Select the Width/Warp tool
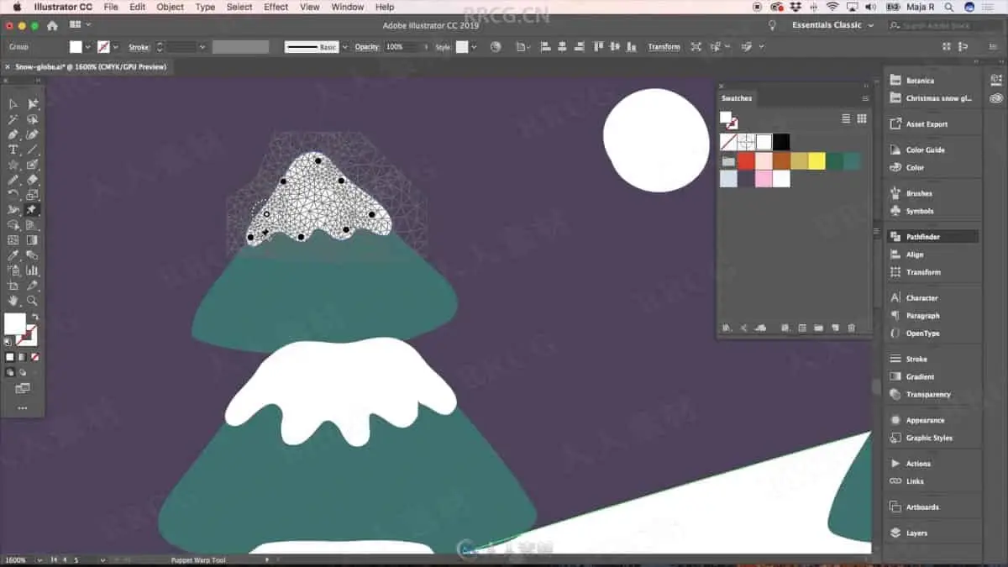The image size is (1008, 567). [x=13, y=210]
